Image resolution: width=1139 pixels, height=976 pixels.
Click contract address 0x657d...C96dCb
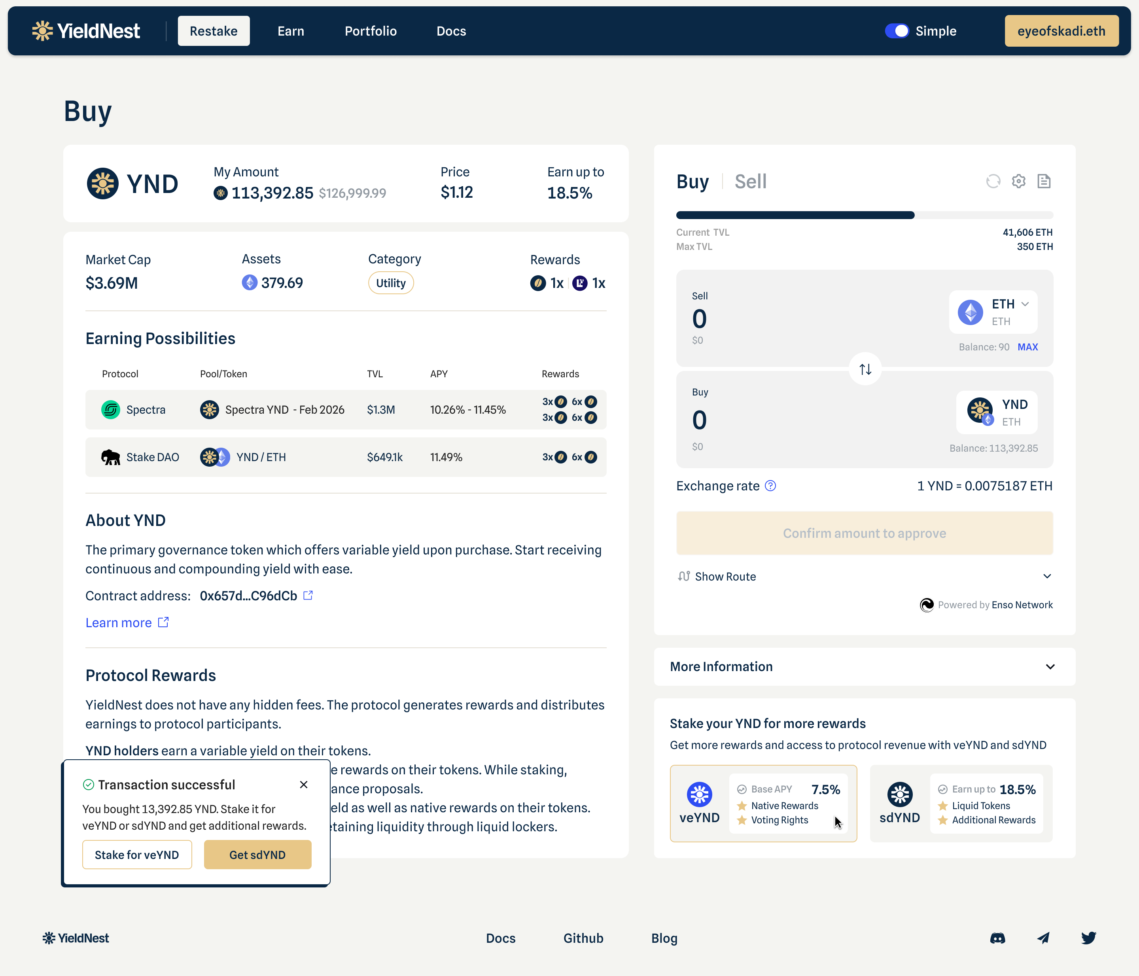coord(248,596)
